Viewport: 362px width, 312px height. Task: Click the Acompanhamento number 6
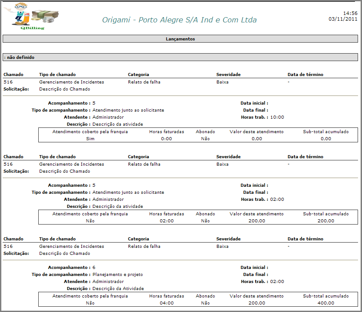point(94,268)
